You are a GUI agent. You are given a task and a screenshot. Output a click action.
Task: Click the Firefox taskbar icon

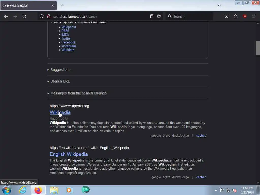pos(38,190)
